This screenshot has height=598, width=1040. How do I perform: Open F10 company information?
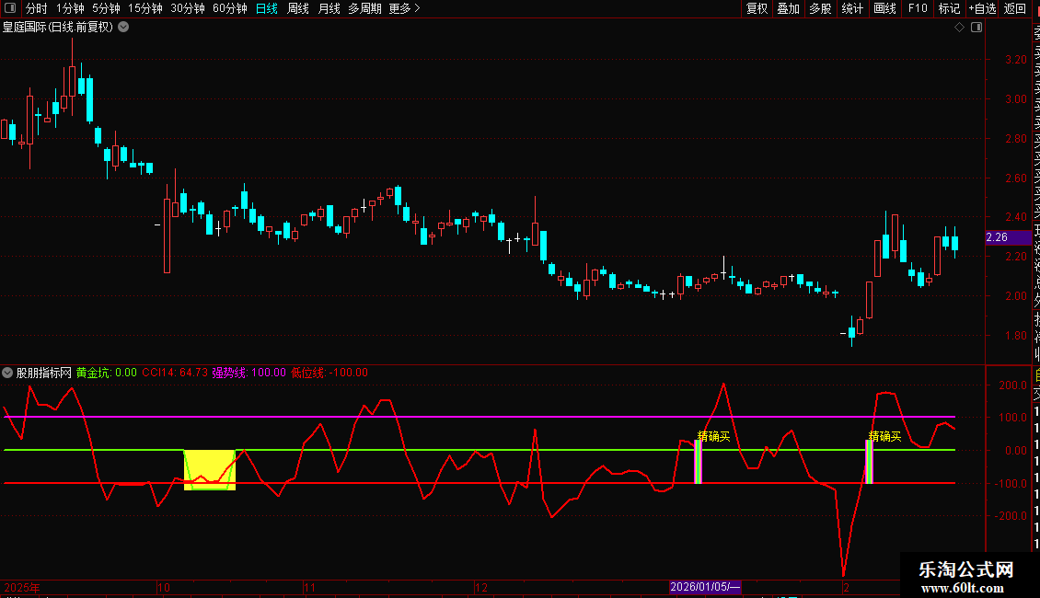point(918,8)
